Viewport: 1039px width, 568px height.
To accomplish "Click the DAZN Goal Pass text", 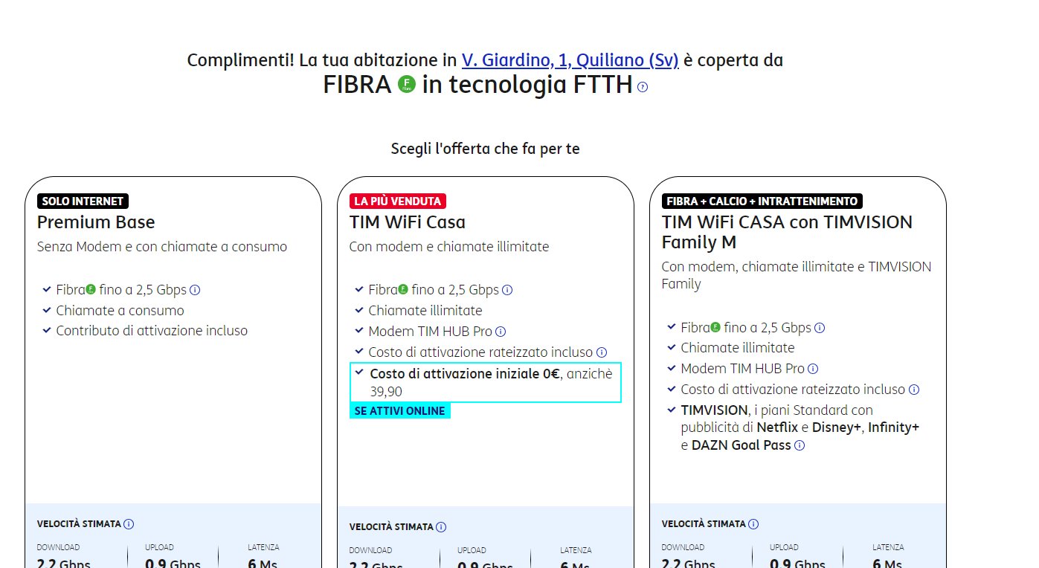I will tap(742, 446).
